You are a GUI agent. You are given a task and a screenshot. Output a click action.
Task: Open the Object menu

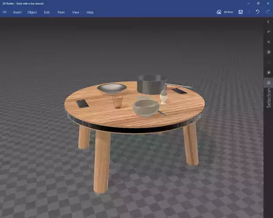pos(32,12)
